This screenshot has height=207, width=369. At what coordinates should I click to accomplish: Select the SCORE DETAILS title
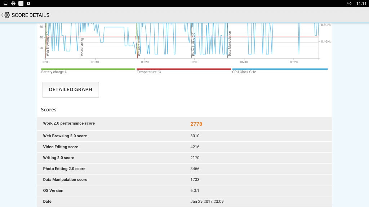pos(31,15)
